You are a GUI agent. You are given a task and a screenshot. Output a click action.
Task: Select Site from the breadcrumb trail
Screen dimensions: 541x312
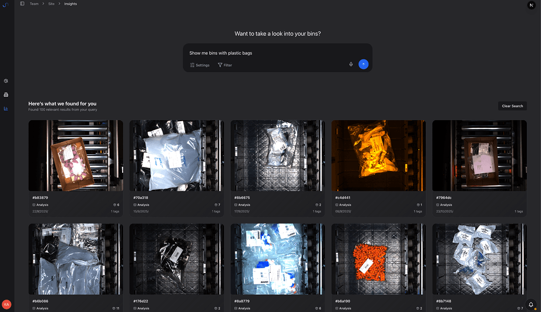[51, 4]
